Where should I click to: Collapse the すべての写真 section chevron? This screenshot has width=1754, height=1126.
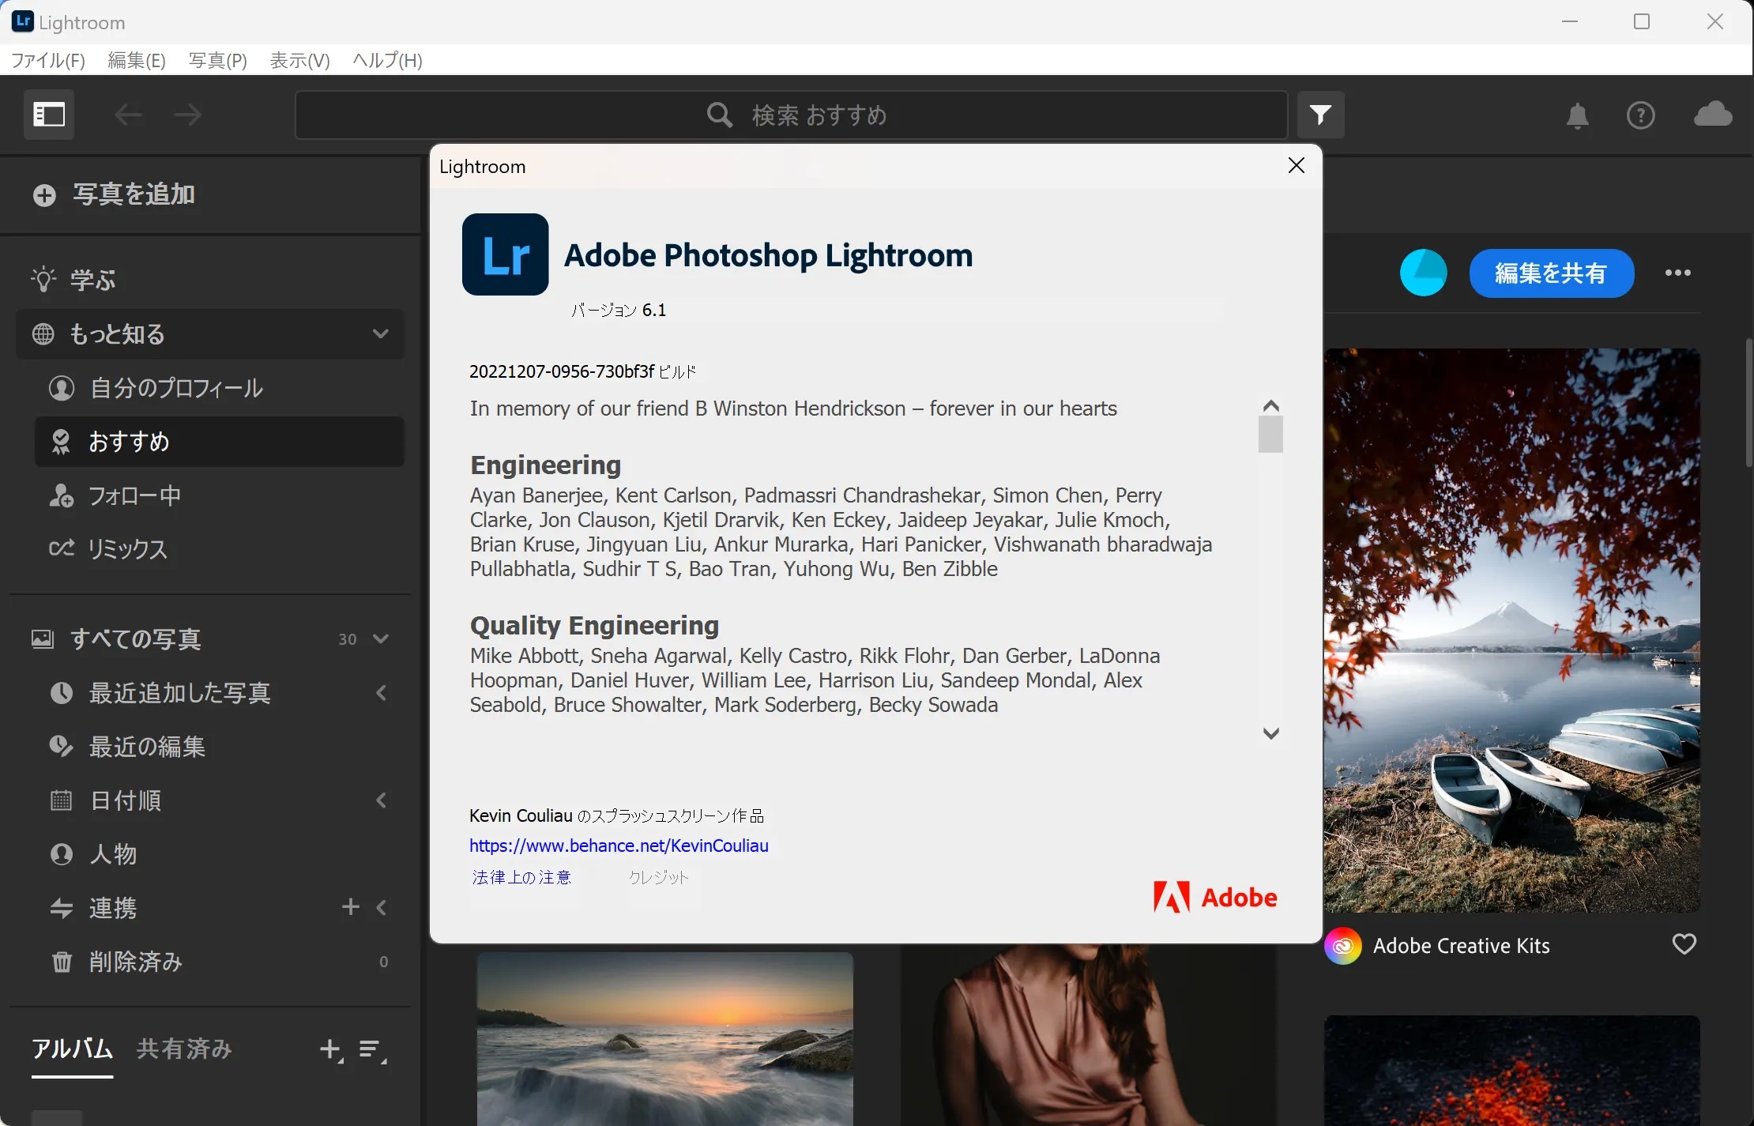381,639
